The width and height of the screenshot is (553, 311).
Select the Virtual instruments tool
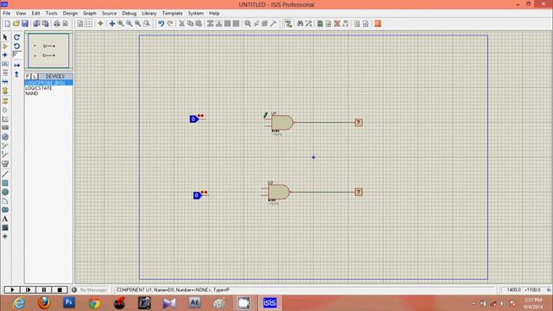pos(5,163)
